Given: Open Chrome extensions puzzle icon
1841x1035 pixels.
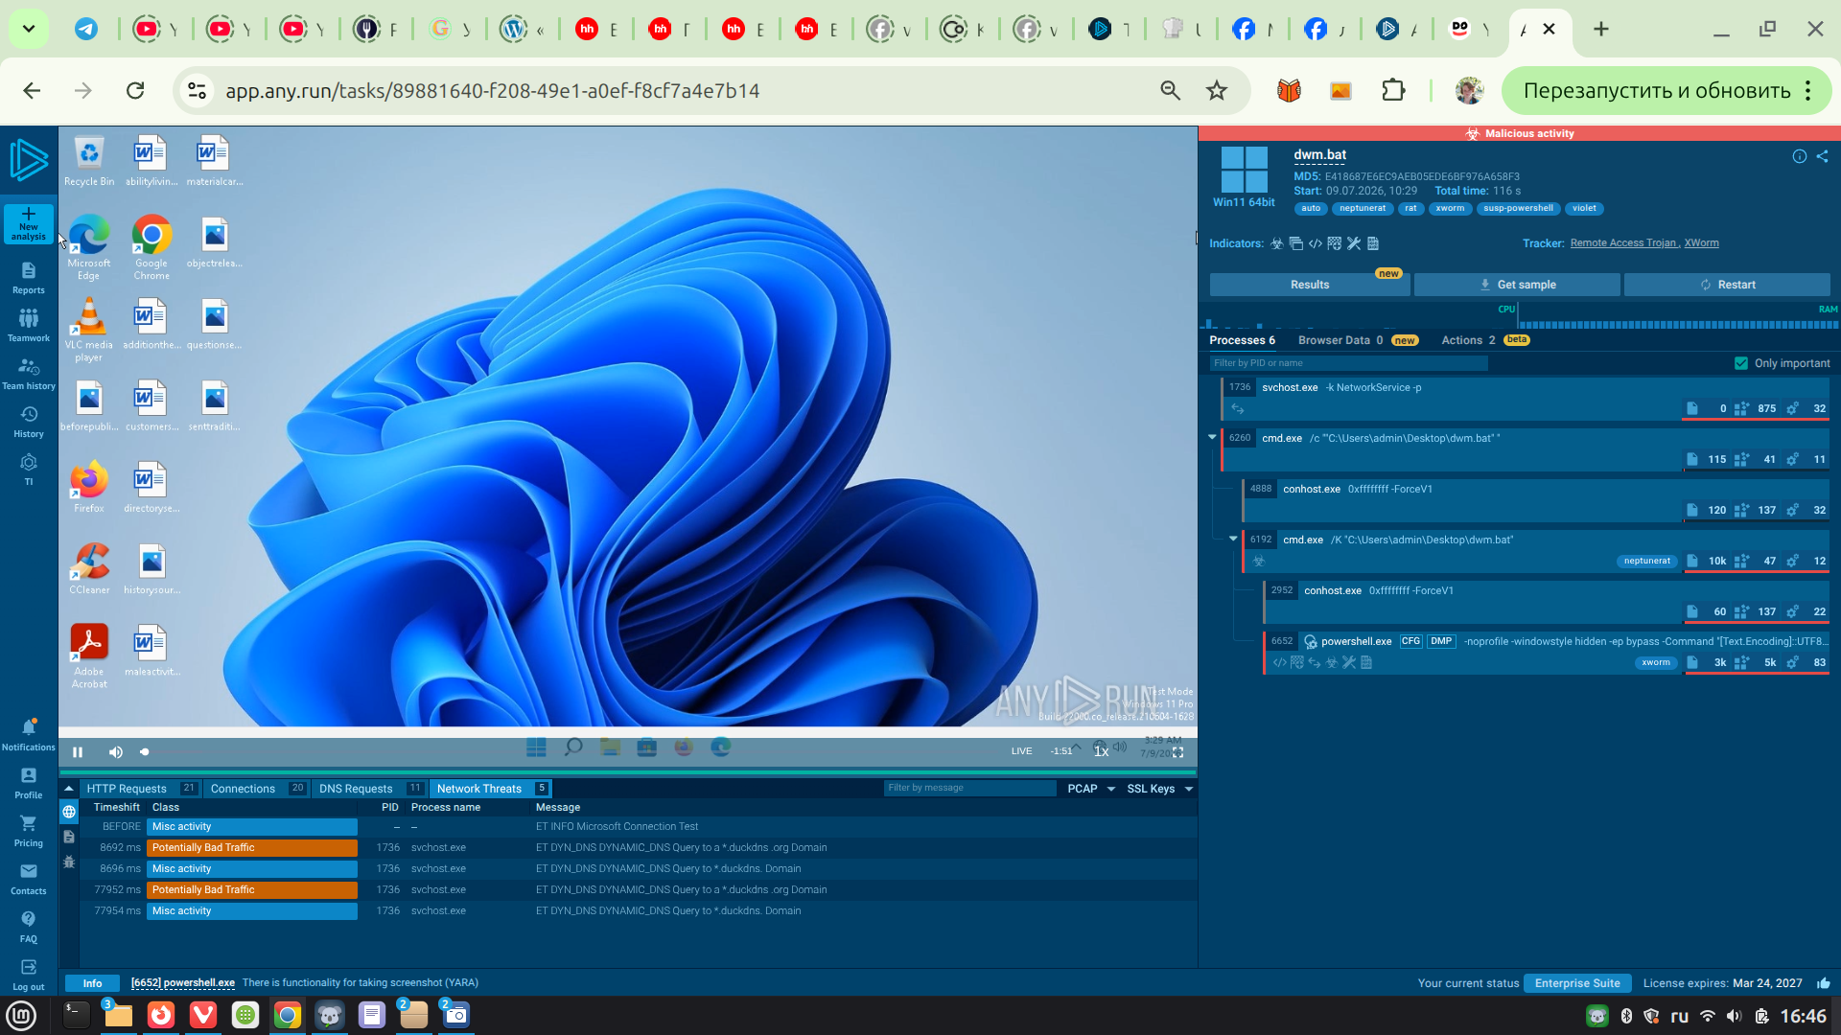Looking at the screenshot, I should pyautogui.click(x=1393, y=90).
